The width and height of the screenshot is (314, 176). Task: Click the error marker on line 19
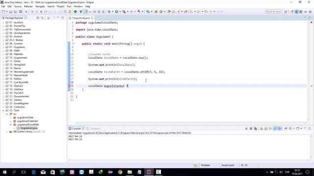point(69,86)
